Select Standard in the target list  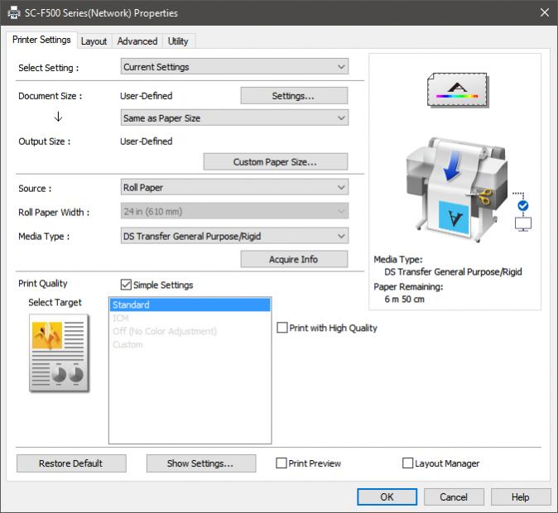point(190,304)
